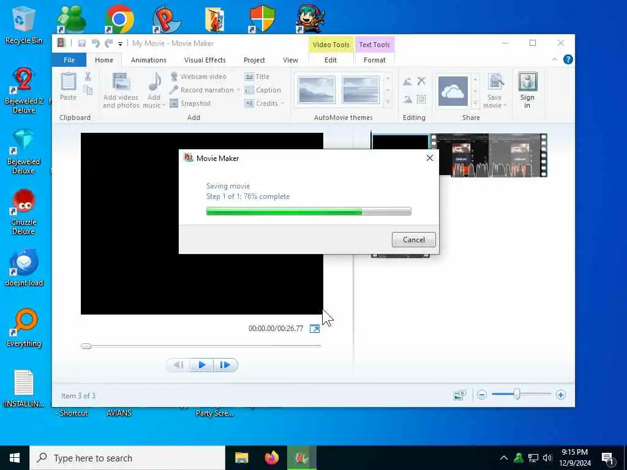
Task: Switch to the Project tab
Action: pyautogui.click(x=254, y=60)
